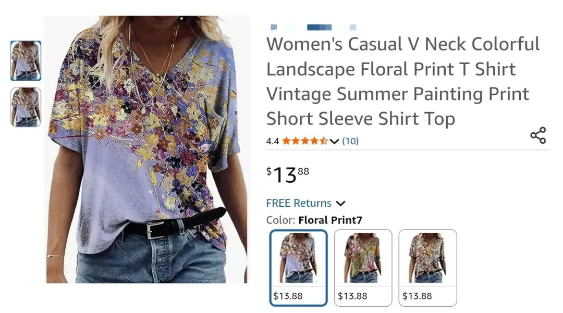Screen dimensions: 563x313
Task: Expand the chevron beside FREE Returns
Action: 340,203
